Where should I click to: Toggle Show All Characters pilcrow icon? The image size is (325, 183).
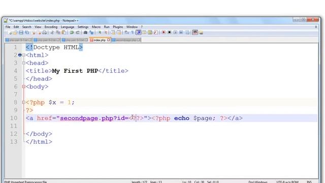click(132, 33)
